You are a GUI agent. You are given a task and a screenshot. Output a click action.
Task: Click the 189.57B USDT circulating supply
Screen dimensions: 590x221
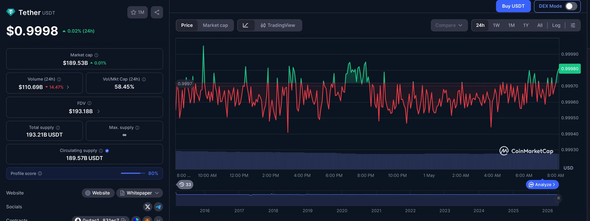tap(85, 158)
